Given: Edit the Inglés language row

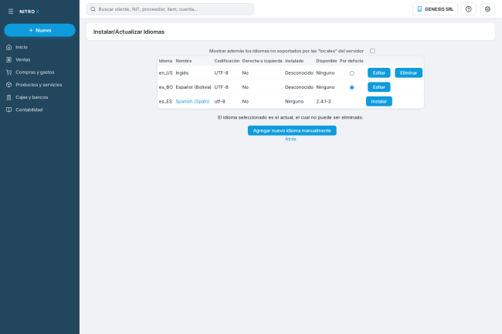Looking at the screenshot, I should click(378, 73).
